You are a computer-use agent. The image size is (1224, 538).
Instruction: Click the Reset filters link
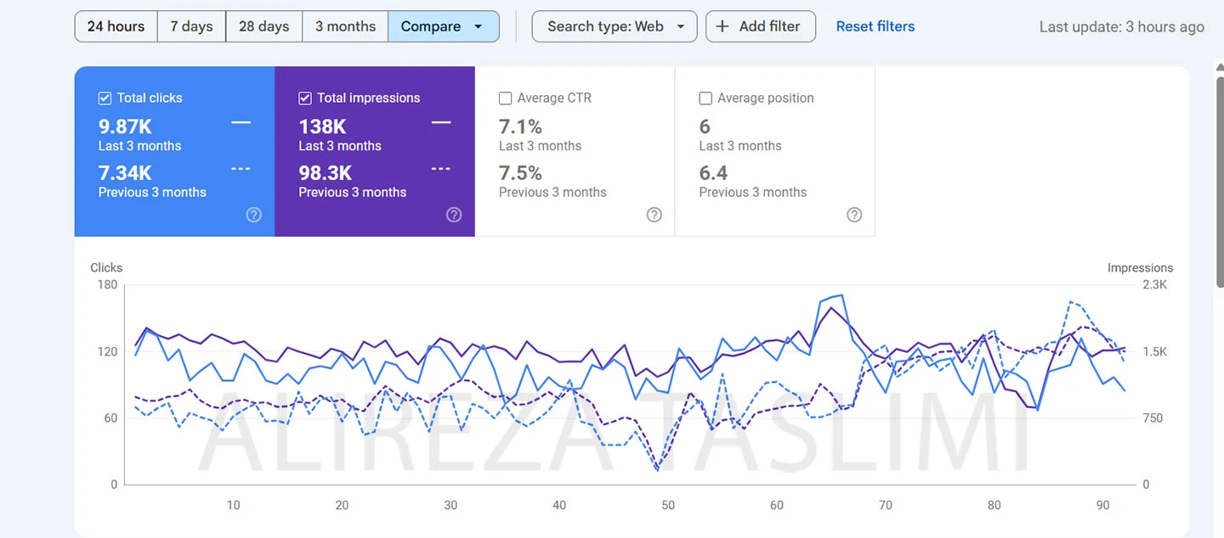click(x=875, y=26)
